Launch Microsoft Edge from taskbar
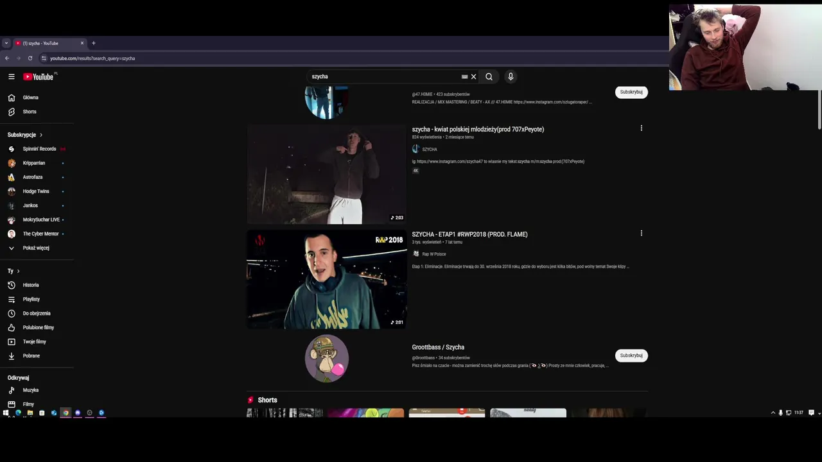The width and height of the screenshot is (822, 462). pos(18,413)
